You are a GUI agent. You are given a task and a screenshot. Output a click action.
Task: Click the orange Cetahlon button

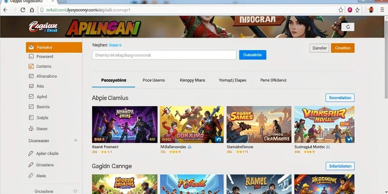pos(343,48)
